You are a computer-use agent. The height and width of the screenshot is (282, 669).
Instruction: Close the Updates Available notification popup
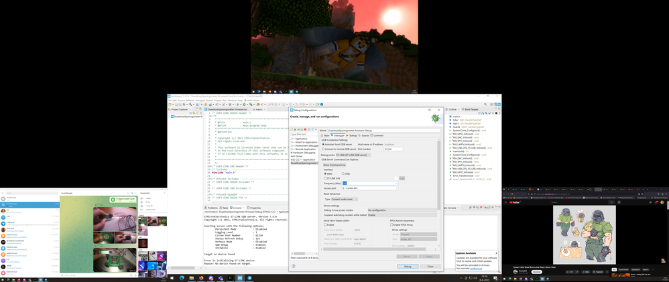[x=497, y=253]
